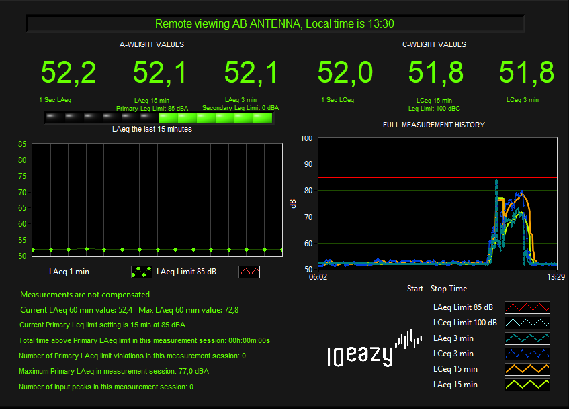Click the 1 Sec LCeq value 52,0
The image size is (569, 410).
[x=345, y=72]
